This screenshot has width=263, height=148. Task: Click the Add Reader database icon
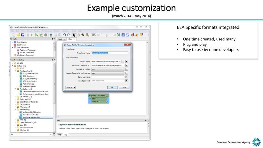[x=133, y=35]
